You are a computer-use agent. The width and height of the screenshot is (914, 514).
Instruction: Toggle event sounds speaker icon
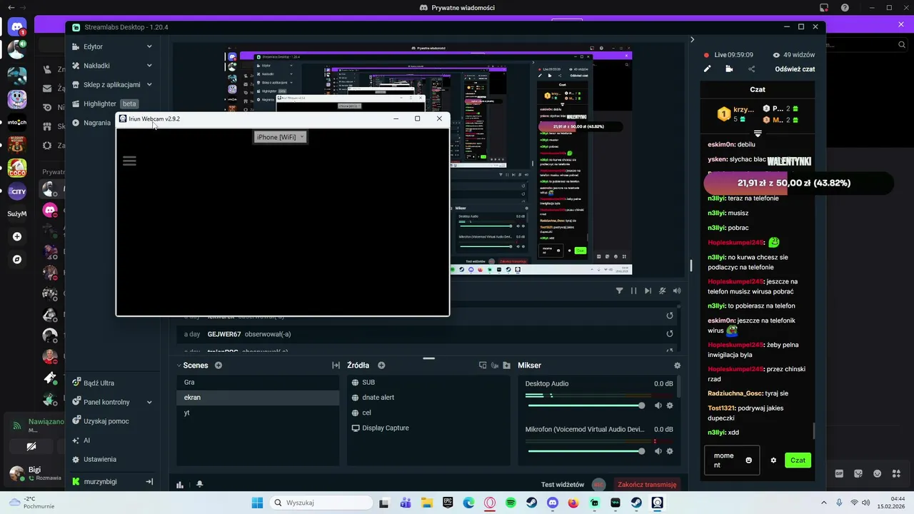677,291
